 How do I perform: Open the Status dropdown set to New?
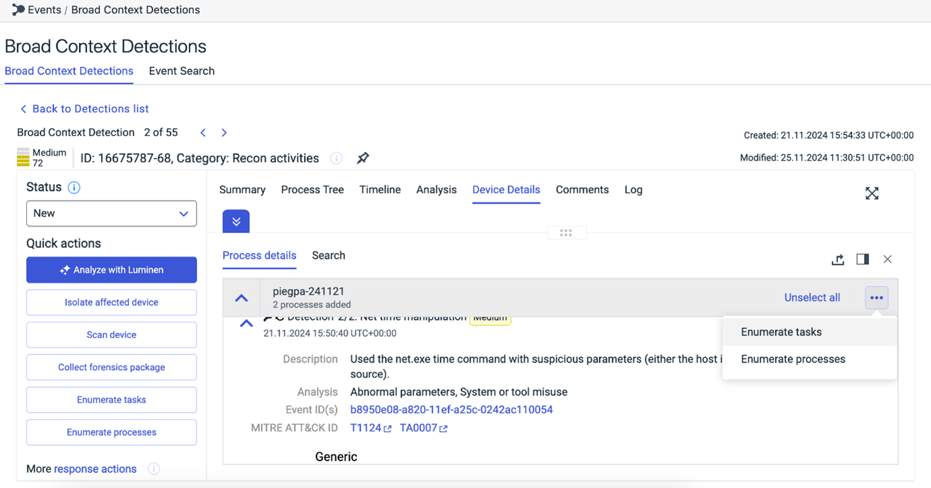111,214
